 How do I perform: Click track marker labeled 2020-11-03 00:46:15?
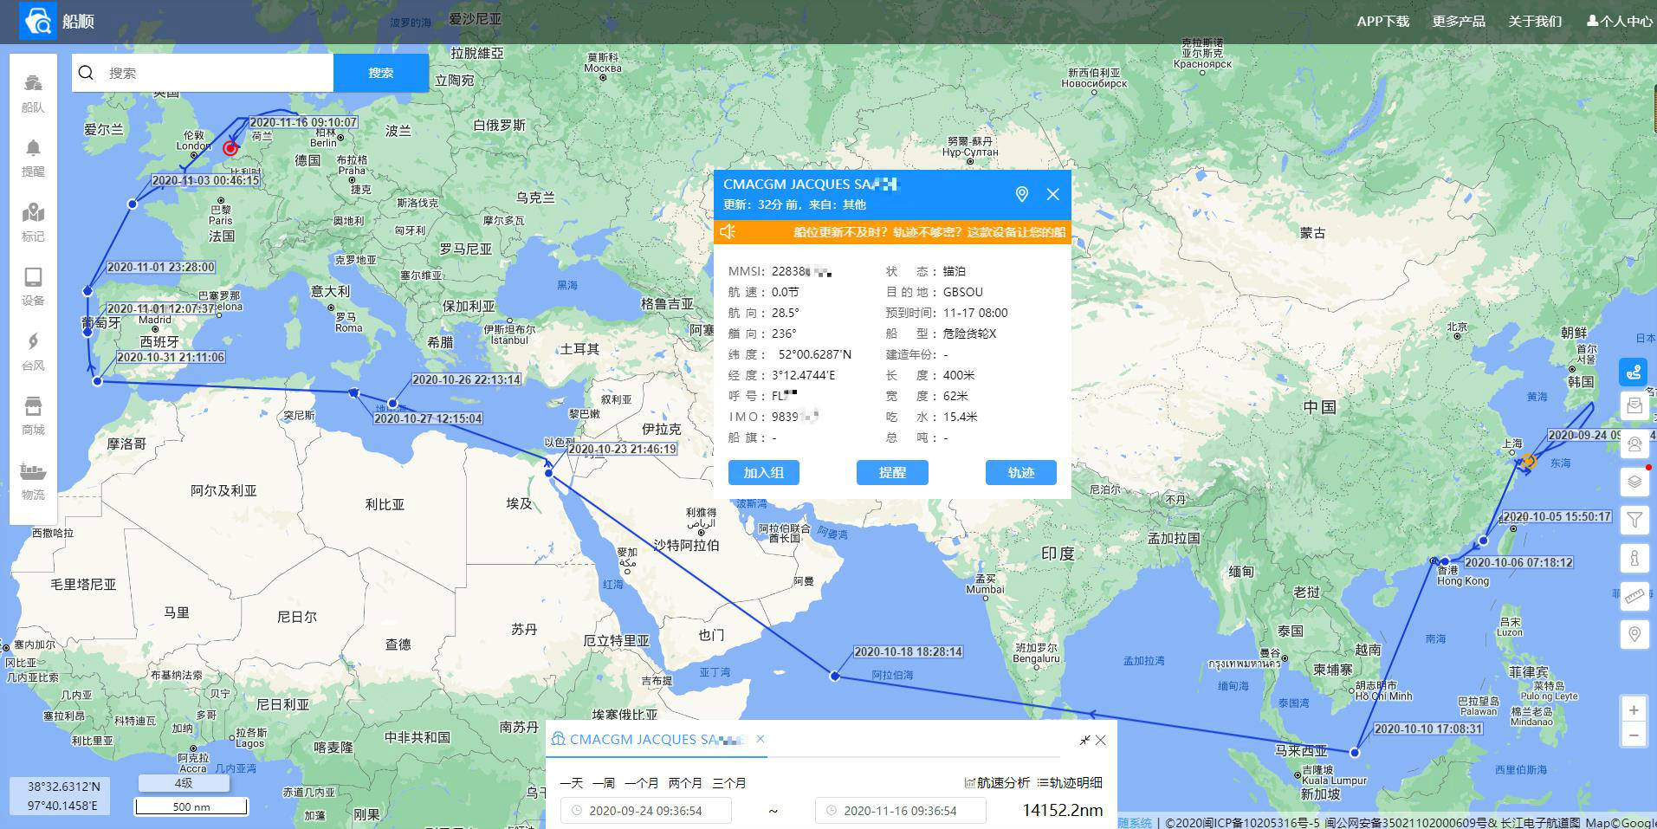point(133,204)
